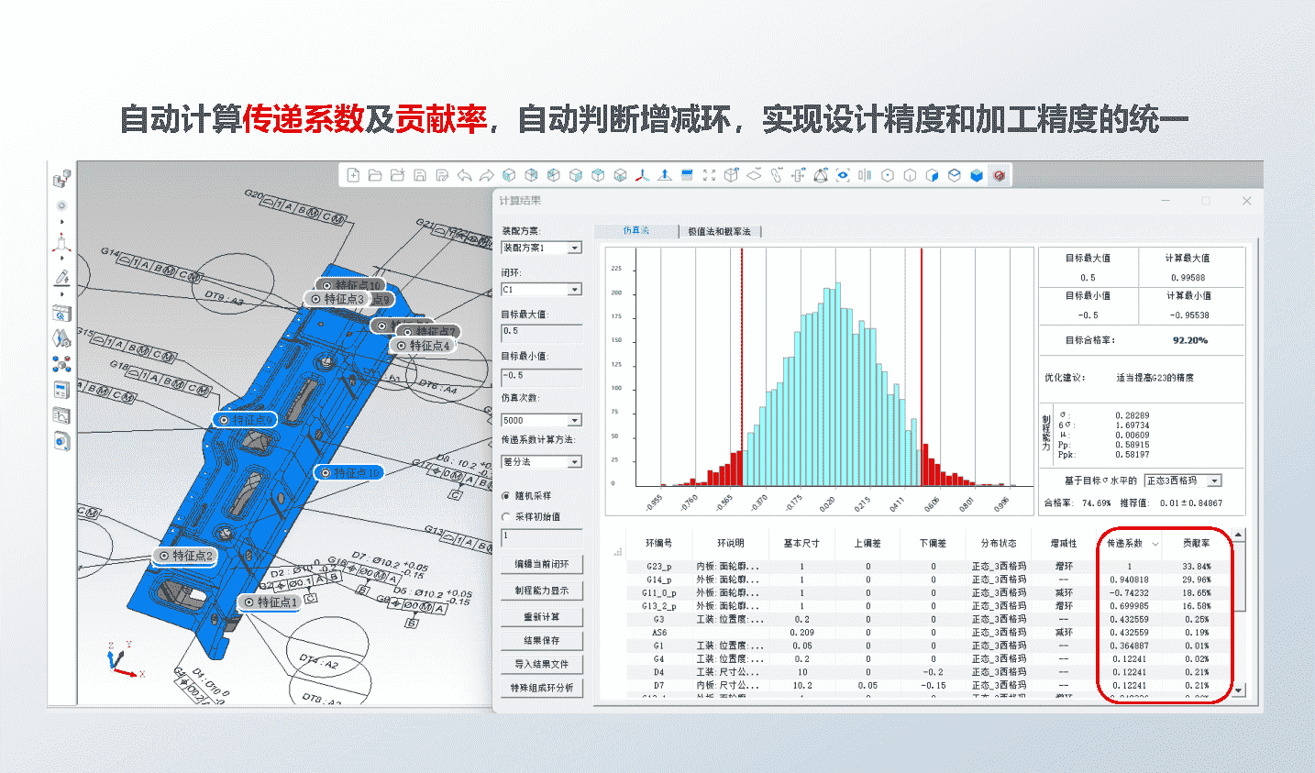Click the pencil sketch icon in sidebar
This screenshot has width=1315, height=773.
click(x=61, y=277)
